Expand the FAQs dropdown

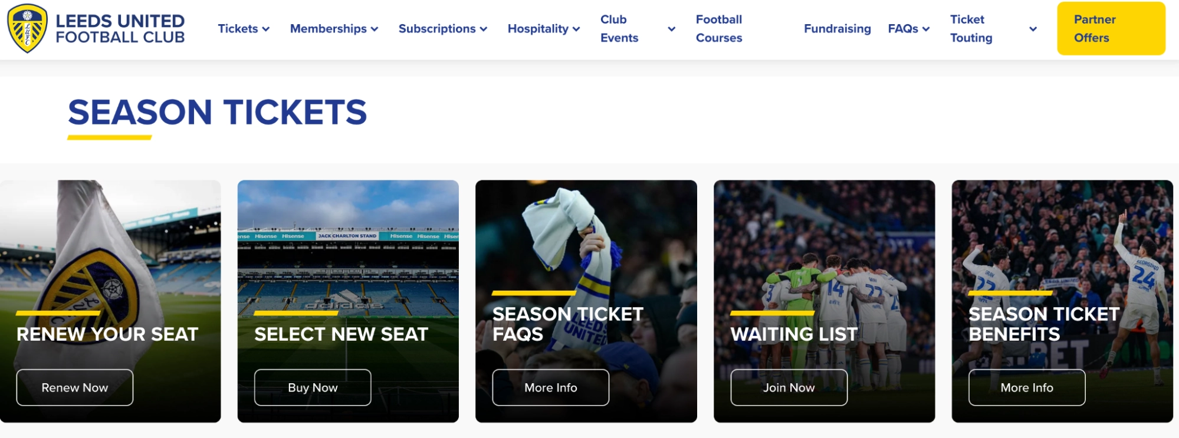coord(908,28)
